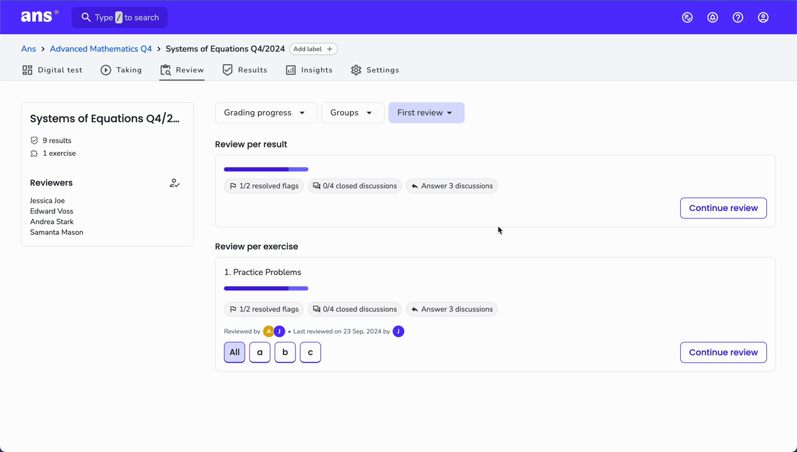797x452 pixels.
Task: Open the notifications bell icon
Action: click(713, 18)
